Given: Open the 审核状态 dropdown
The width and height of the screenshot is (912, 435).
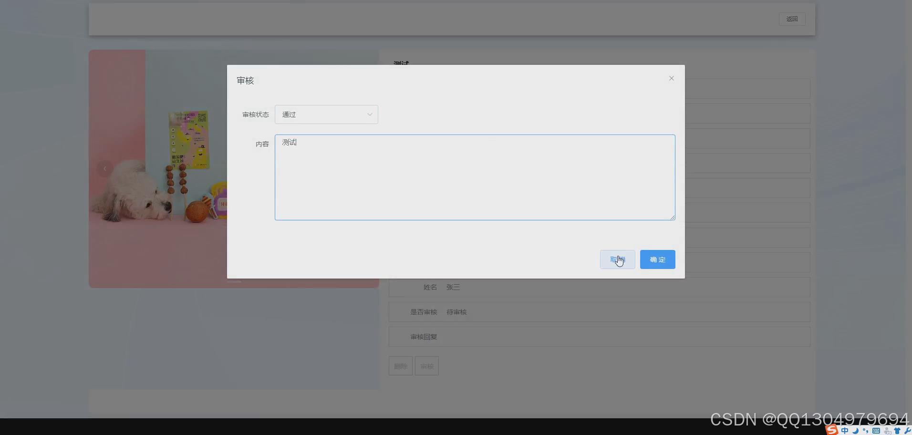Looking at the screenshot, I should [326, 114].
